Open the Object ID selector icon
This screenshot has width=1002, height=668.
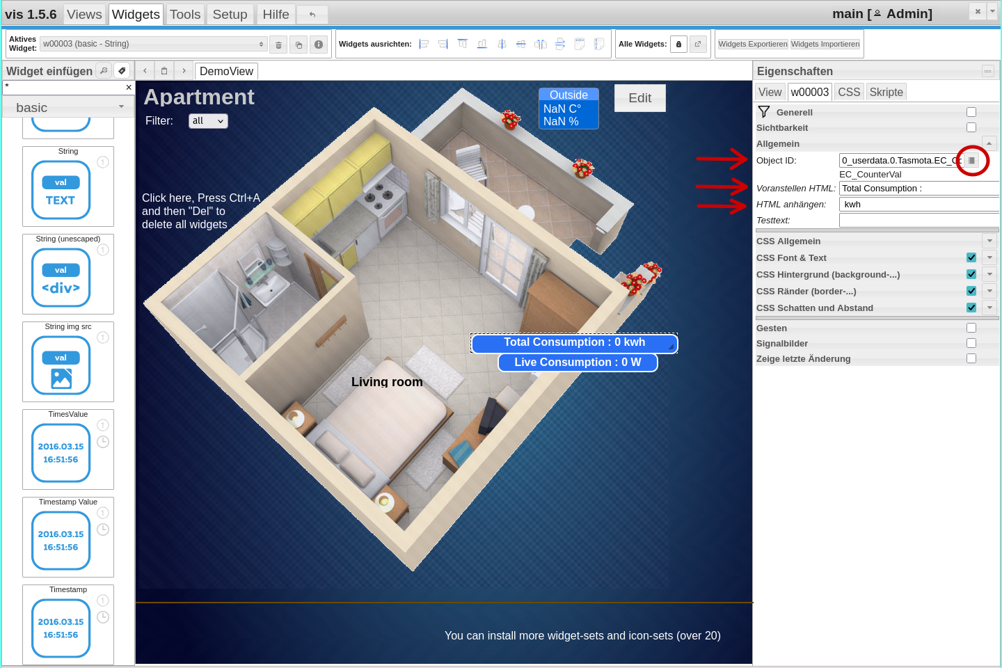point(972,160)
